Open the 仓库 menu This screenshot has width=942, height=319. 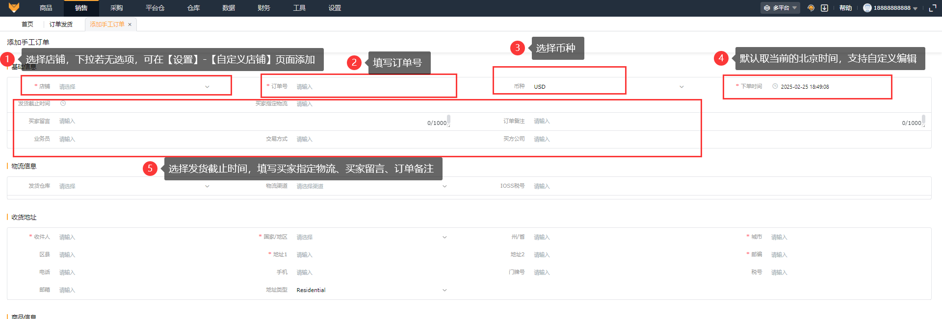tap(194, 8)
